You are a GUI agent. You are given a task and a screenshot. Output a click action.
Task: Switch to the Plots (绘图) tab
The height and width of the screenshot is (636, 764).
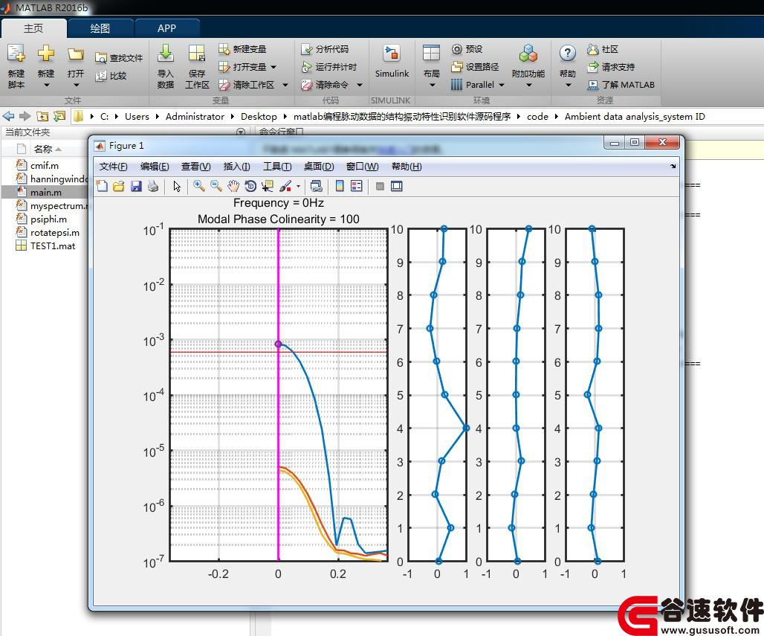click(x=100, y=28)
